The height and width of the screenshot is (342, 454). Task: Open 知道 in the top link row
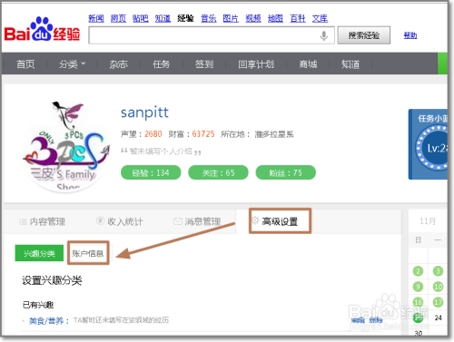[163, 18]
